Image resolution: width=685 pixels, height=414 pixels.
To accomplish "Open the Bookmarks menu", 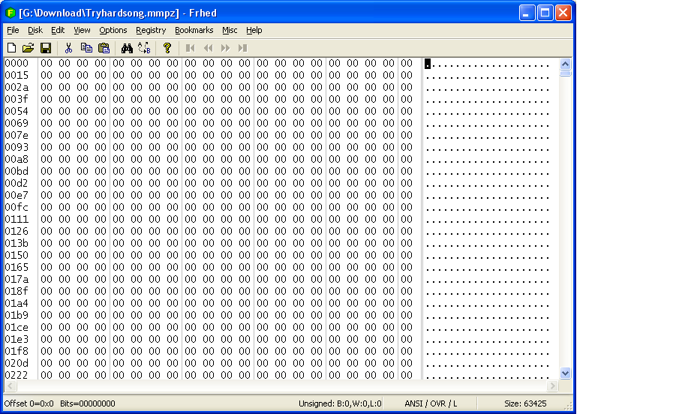I will (x=194, y=30).
